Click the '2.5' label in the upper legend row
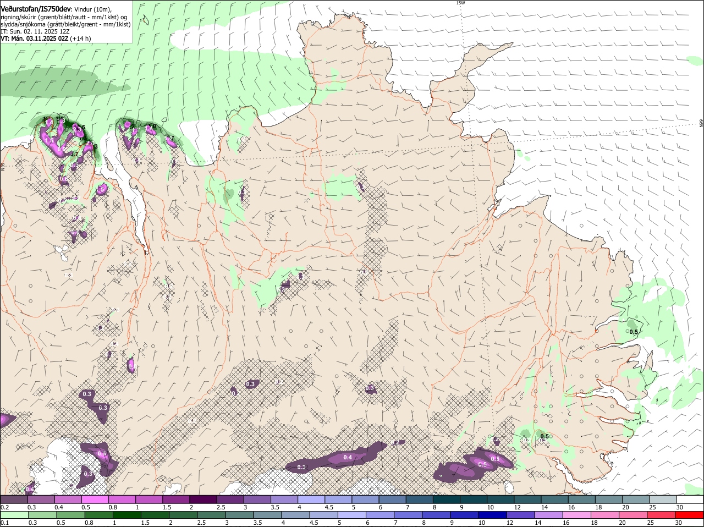The image size is (704, 527). click(221, 507)
